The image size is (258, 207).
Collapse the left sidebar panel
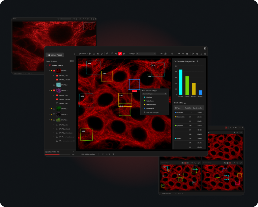click(x=74, y=54)
